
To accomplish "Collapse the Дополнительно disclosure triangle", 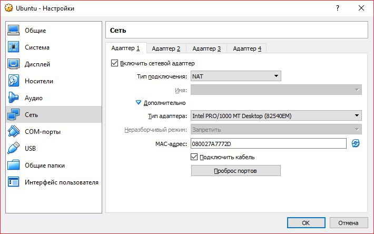I will [x=139, y=103].
